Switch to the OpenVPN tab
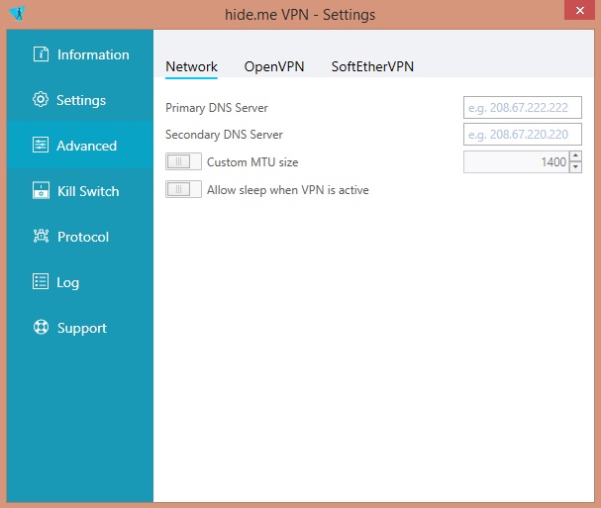This screenshot has width=601, height=508. click(x=274, y=66)
